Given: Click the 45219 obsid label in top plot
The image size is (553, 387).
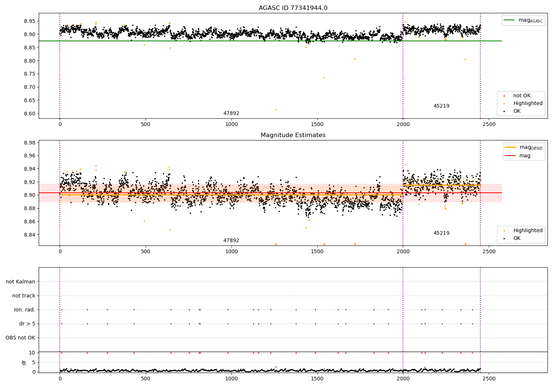Looking at the screenshot, I should click(x=441, y=106).
